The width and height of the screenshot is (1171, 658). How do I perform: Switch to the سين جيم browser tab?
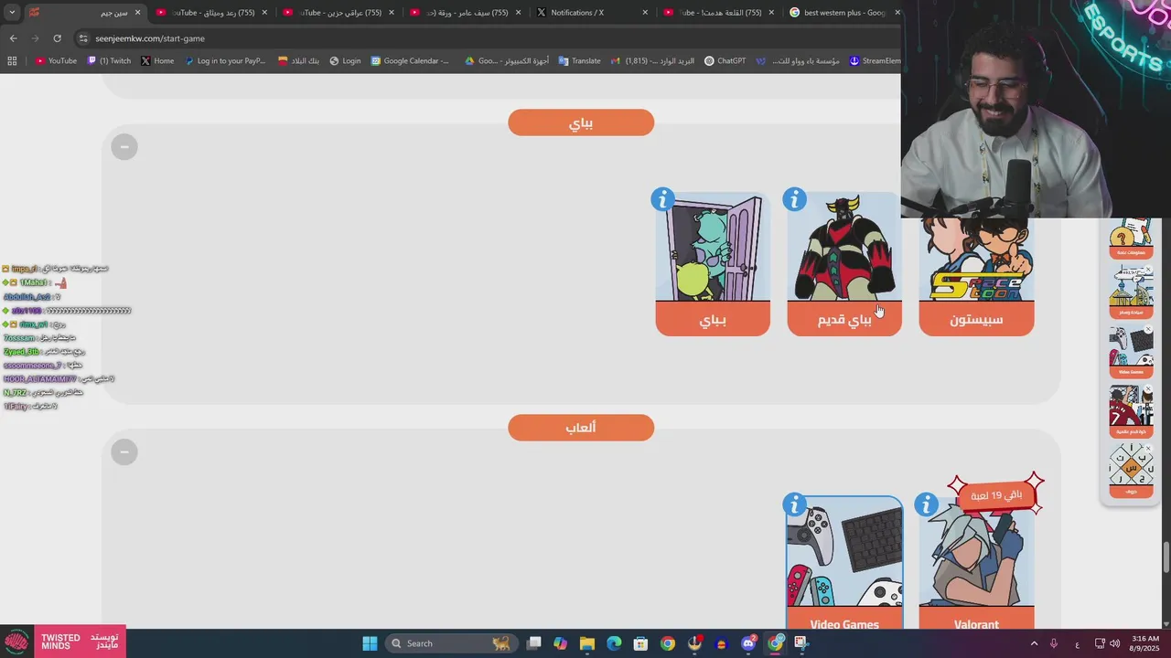tap(84, 13)
